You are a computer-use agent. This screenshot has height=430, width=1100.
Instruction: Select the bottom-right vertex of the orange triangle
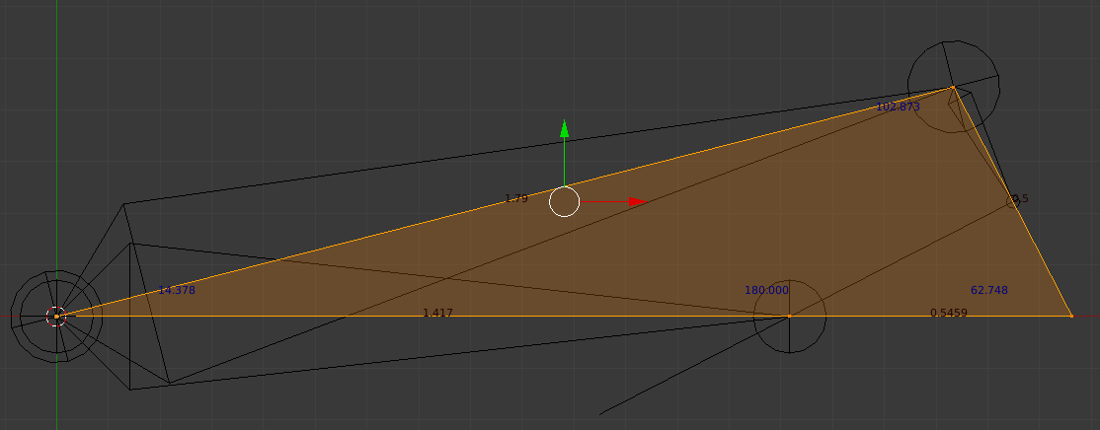1071,316
